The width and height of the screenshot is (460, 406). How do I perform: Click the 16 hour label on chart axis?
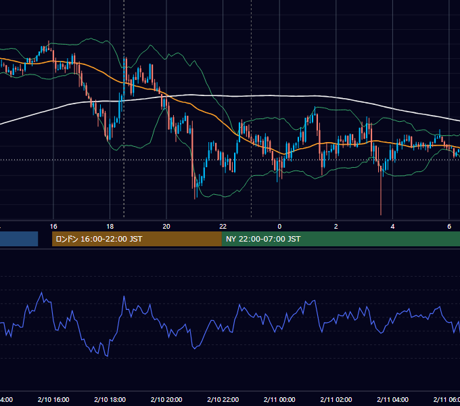(53, 227)
